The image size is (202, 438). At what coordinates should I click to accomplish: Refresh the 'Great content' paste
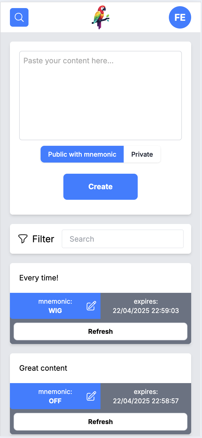tap(100, 422)
